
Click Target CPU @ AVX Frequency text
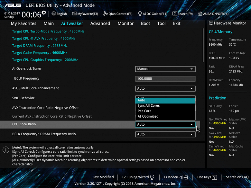pos(44,39)
